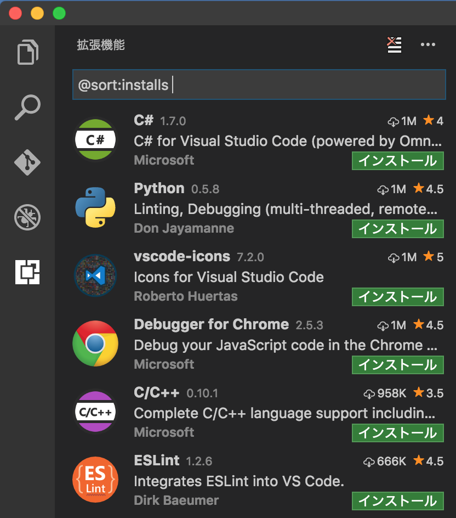This screenshot has height=518, width=456.
Task: Click the @sort:installs search field
Action: click(x=259, y=85)
